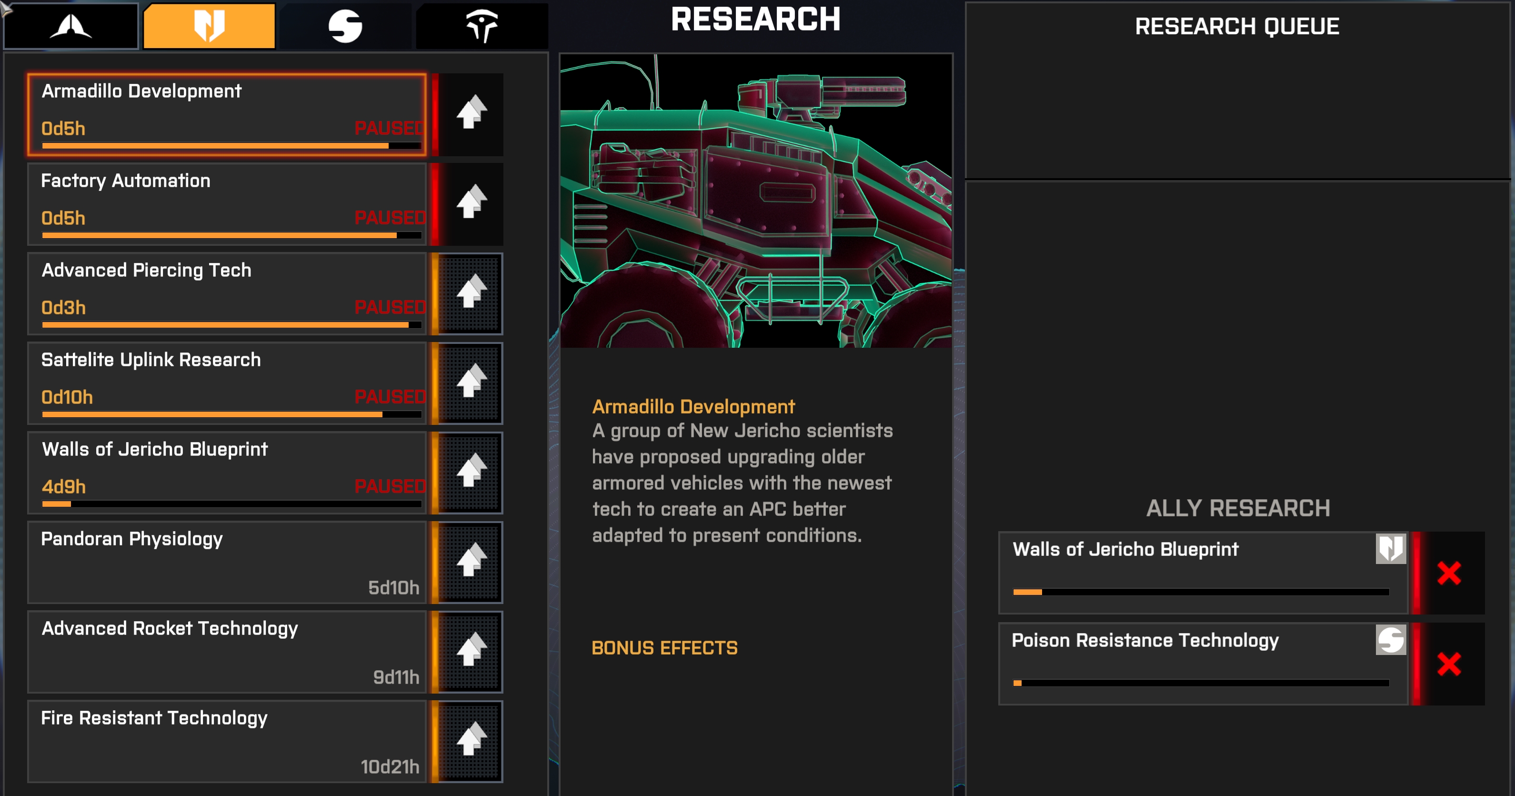Image resolution: width=1515 pixels, height=796 pixels.
Task: Queue Fire Resistant Technology with its up arrow
Action: [471, 741]
